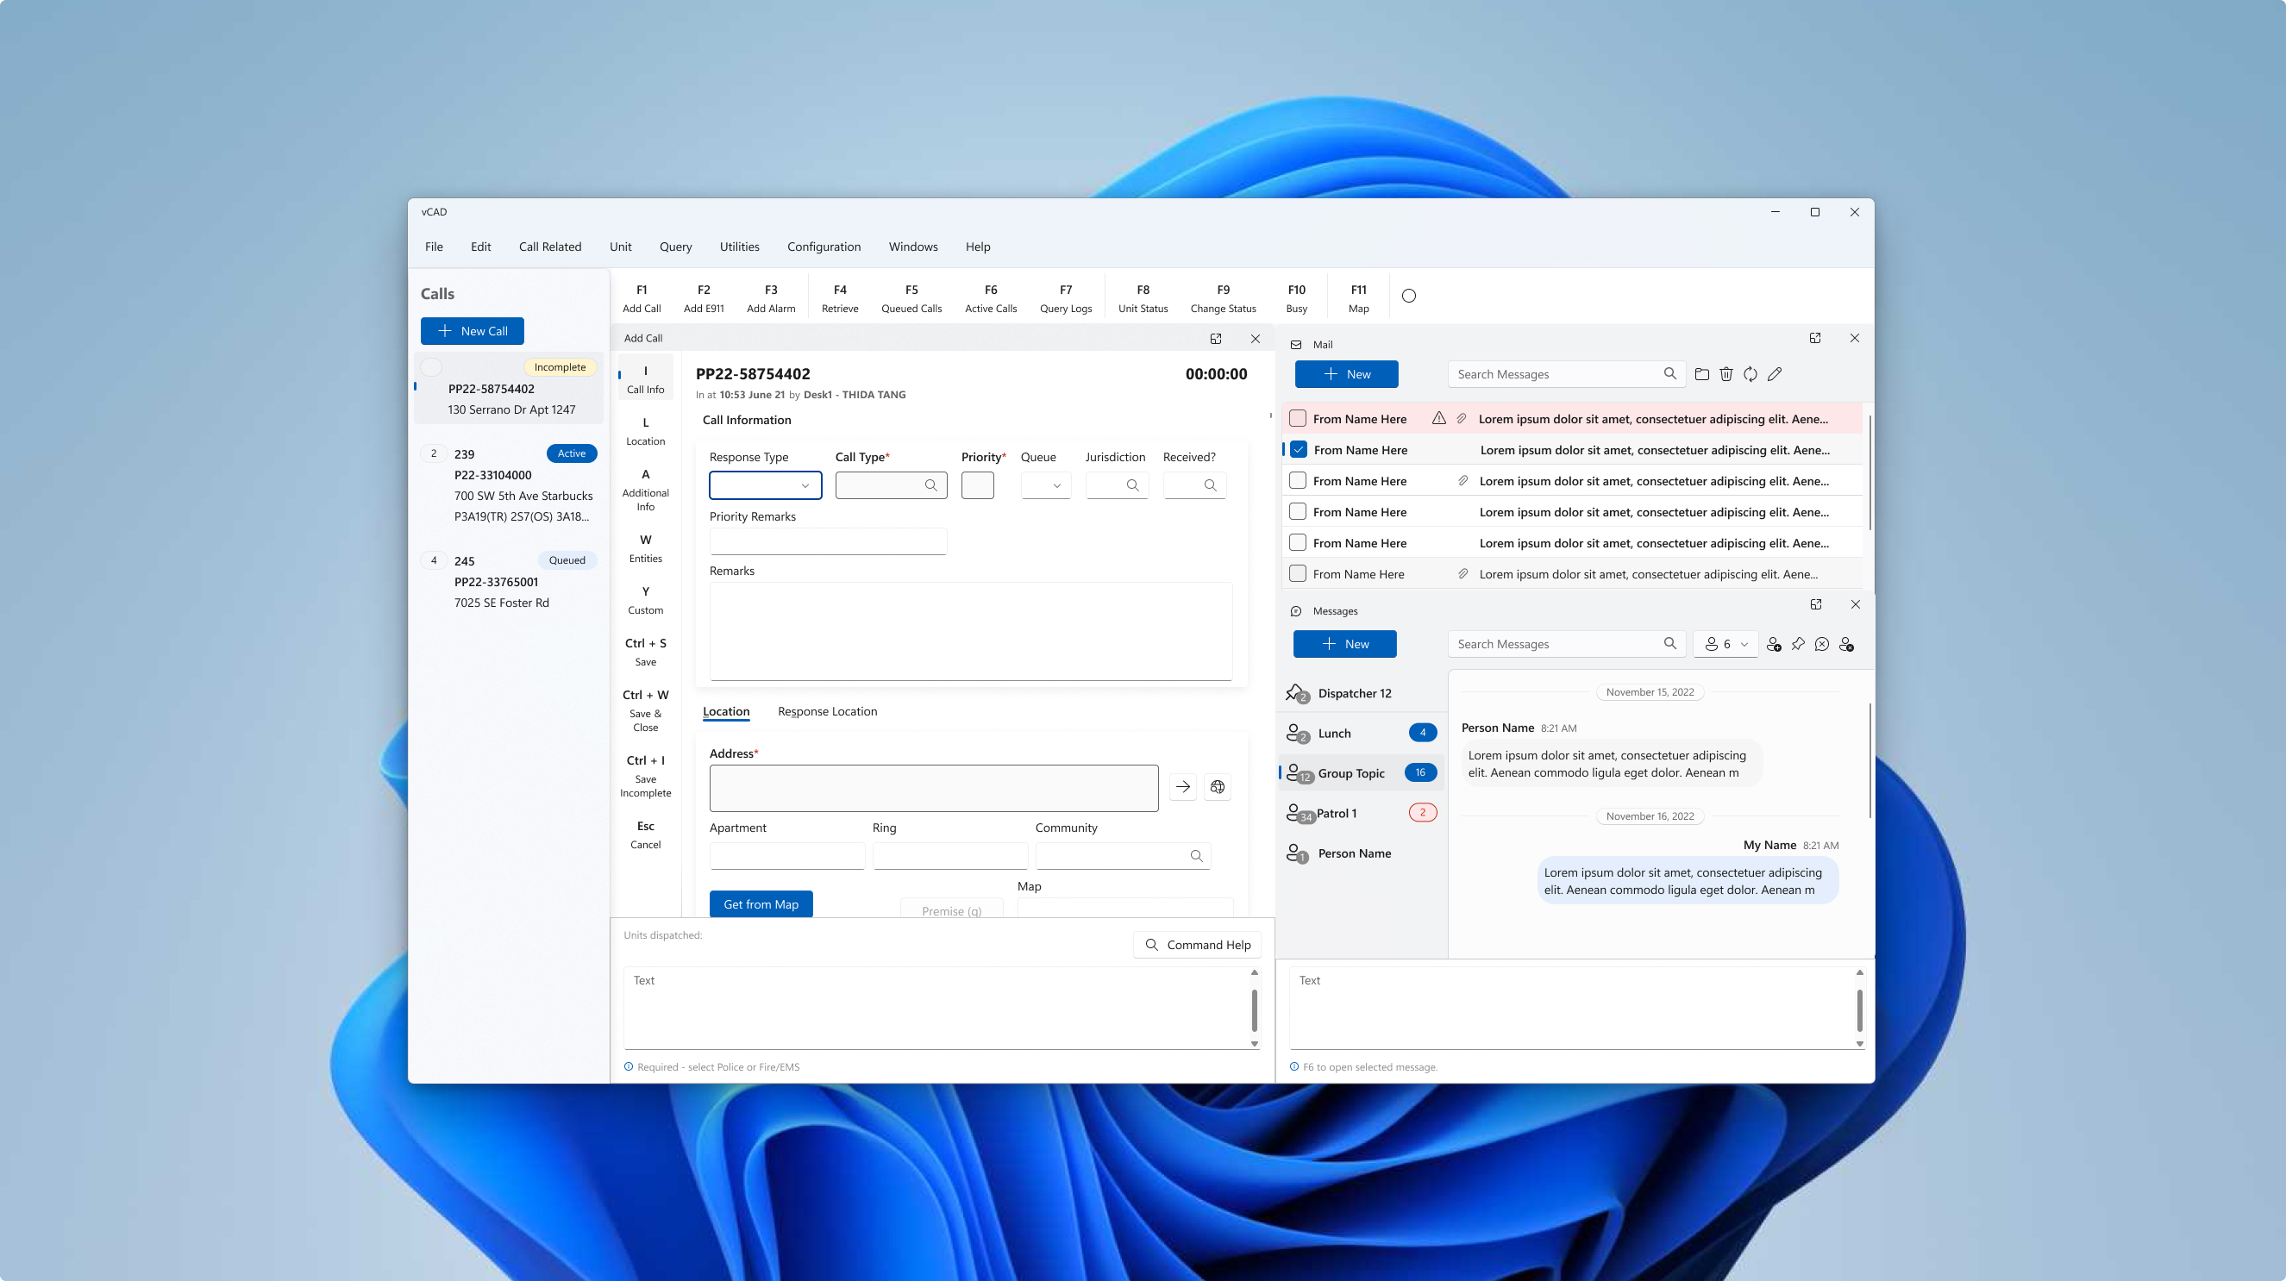Click the Address input field
This screenshot has height=1281, width=2286.
934,788
